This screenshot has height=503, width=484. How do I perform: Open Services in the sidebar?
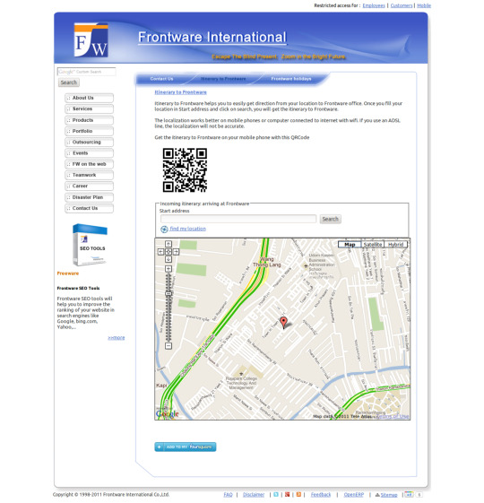pos(89,109)
